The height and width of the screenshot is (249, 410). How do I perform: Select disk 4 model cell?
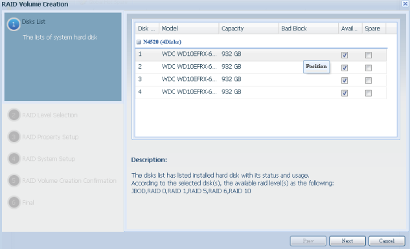tap(189, 92)
